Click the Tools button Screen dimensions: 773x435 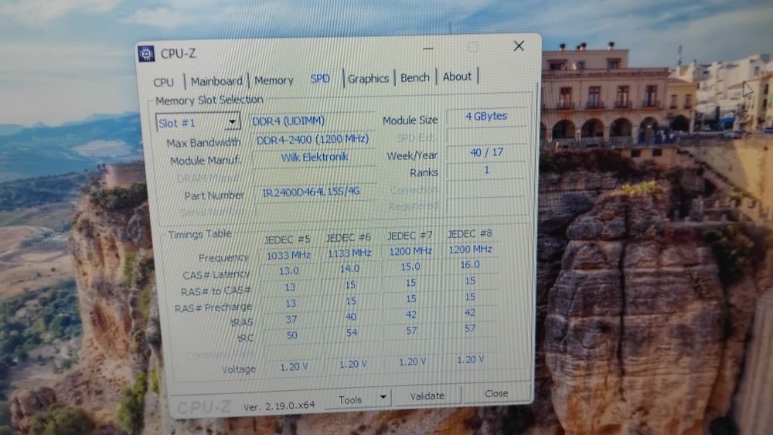coord(350,400)
